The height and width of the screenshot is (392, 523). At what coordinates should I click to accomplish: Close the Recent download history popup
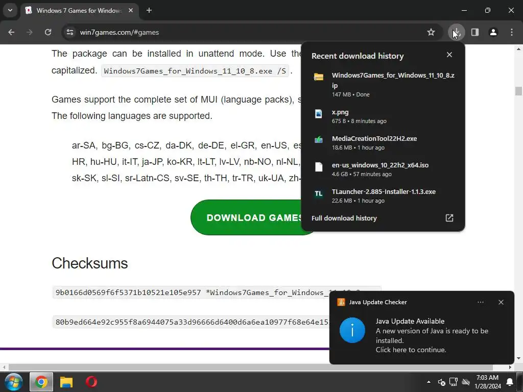coord(449,55)
